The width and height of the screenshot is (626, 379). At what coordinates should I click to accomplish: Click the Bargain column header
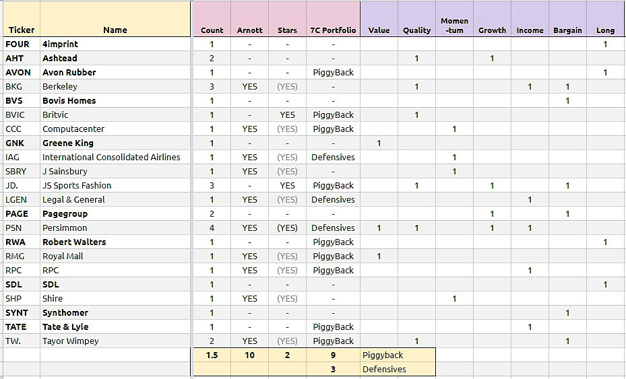(x=567, y=19)
